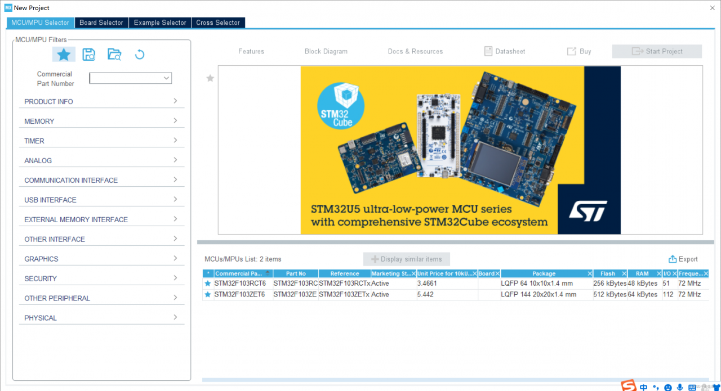Click the Start Project button

tap(657, 51)
